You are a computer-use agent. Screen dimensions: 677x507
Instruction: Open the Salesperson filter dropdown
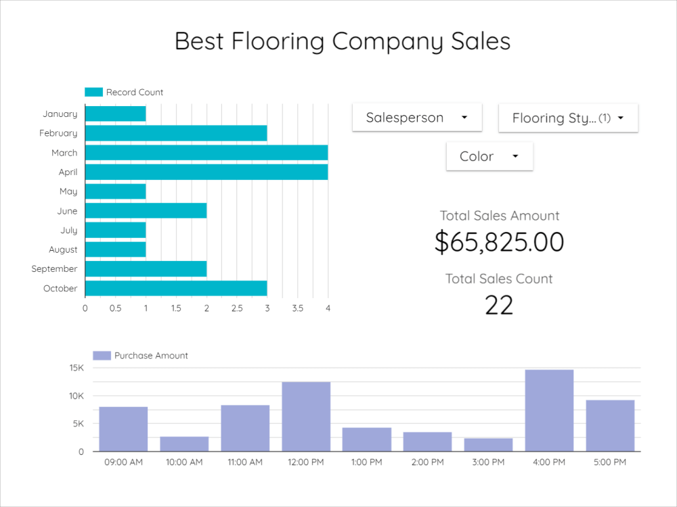pyautogui.click(x=416, y=117)
